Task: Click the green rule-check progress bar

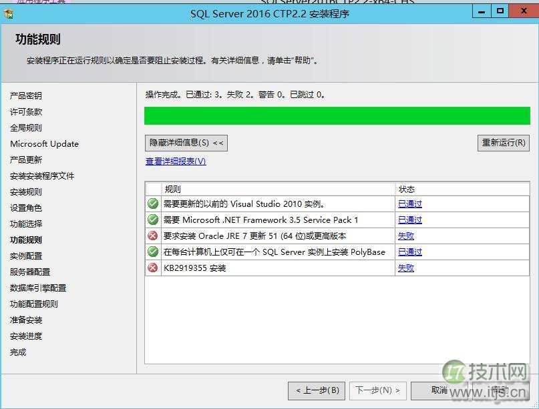Action: click(337, 115)
